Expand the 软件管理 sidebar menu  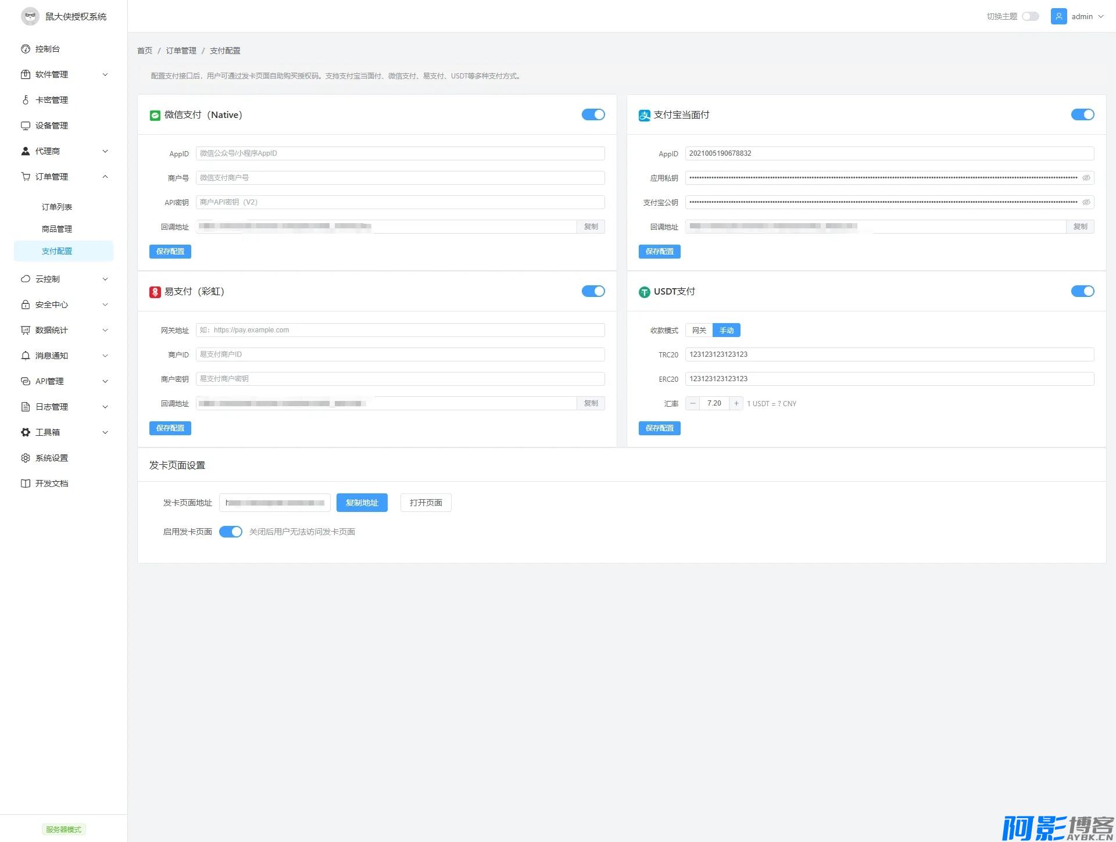105,74
